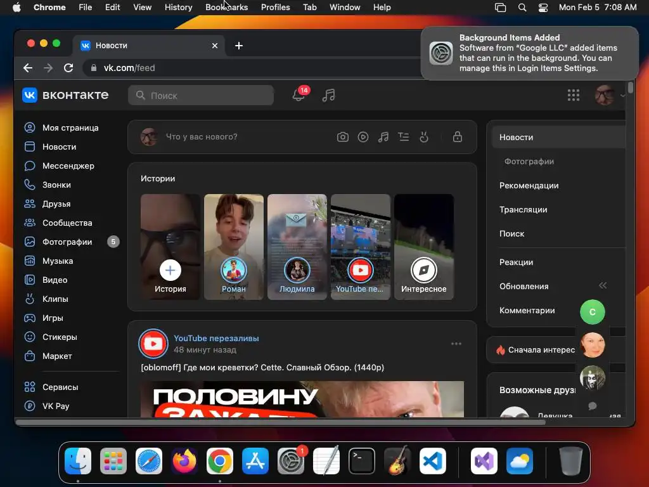
Task: Open Spotlight search in menu bar
Action: pos(522,8)
